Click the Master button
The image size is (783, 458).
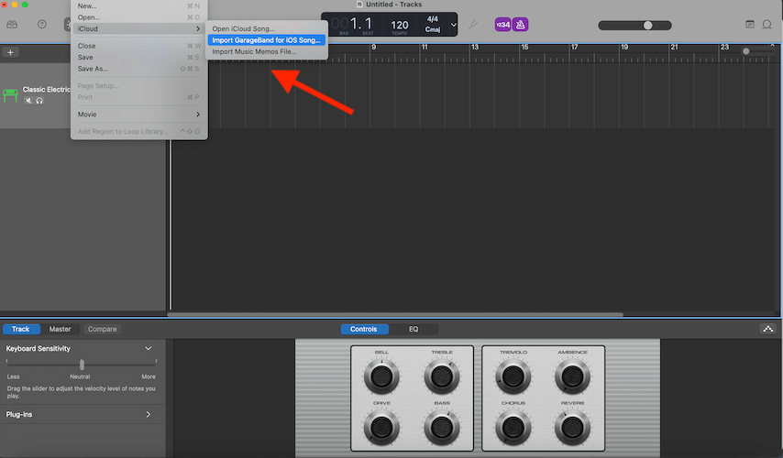60,329
